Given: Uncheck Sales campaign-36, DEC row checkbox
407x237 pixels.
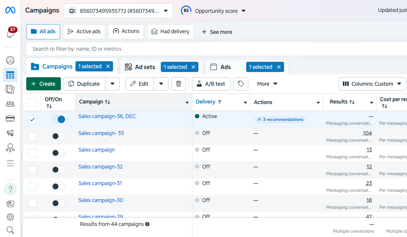Looking at the screenshot, I should point(32,119).
